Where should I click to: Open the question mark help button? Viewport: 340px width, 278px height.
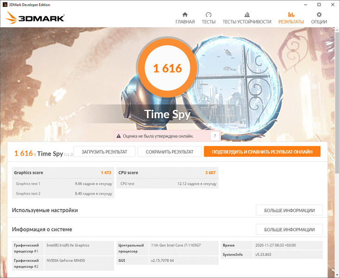click(214, 136)
